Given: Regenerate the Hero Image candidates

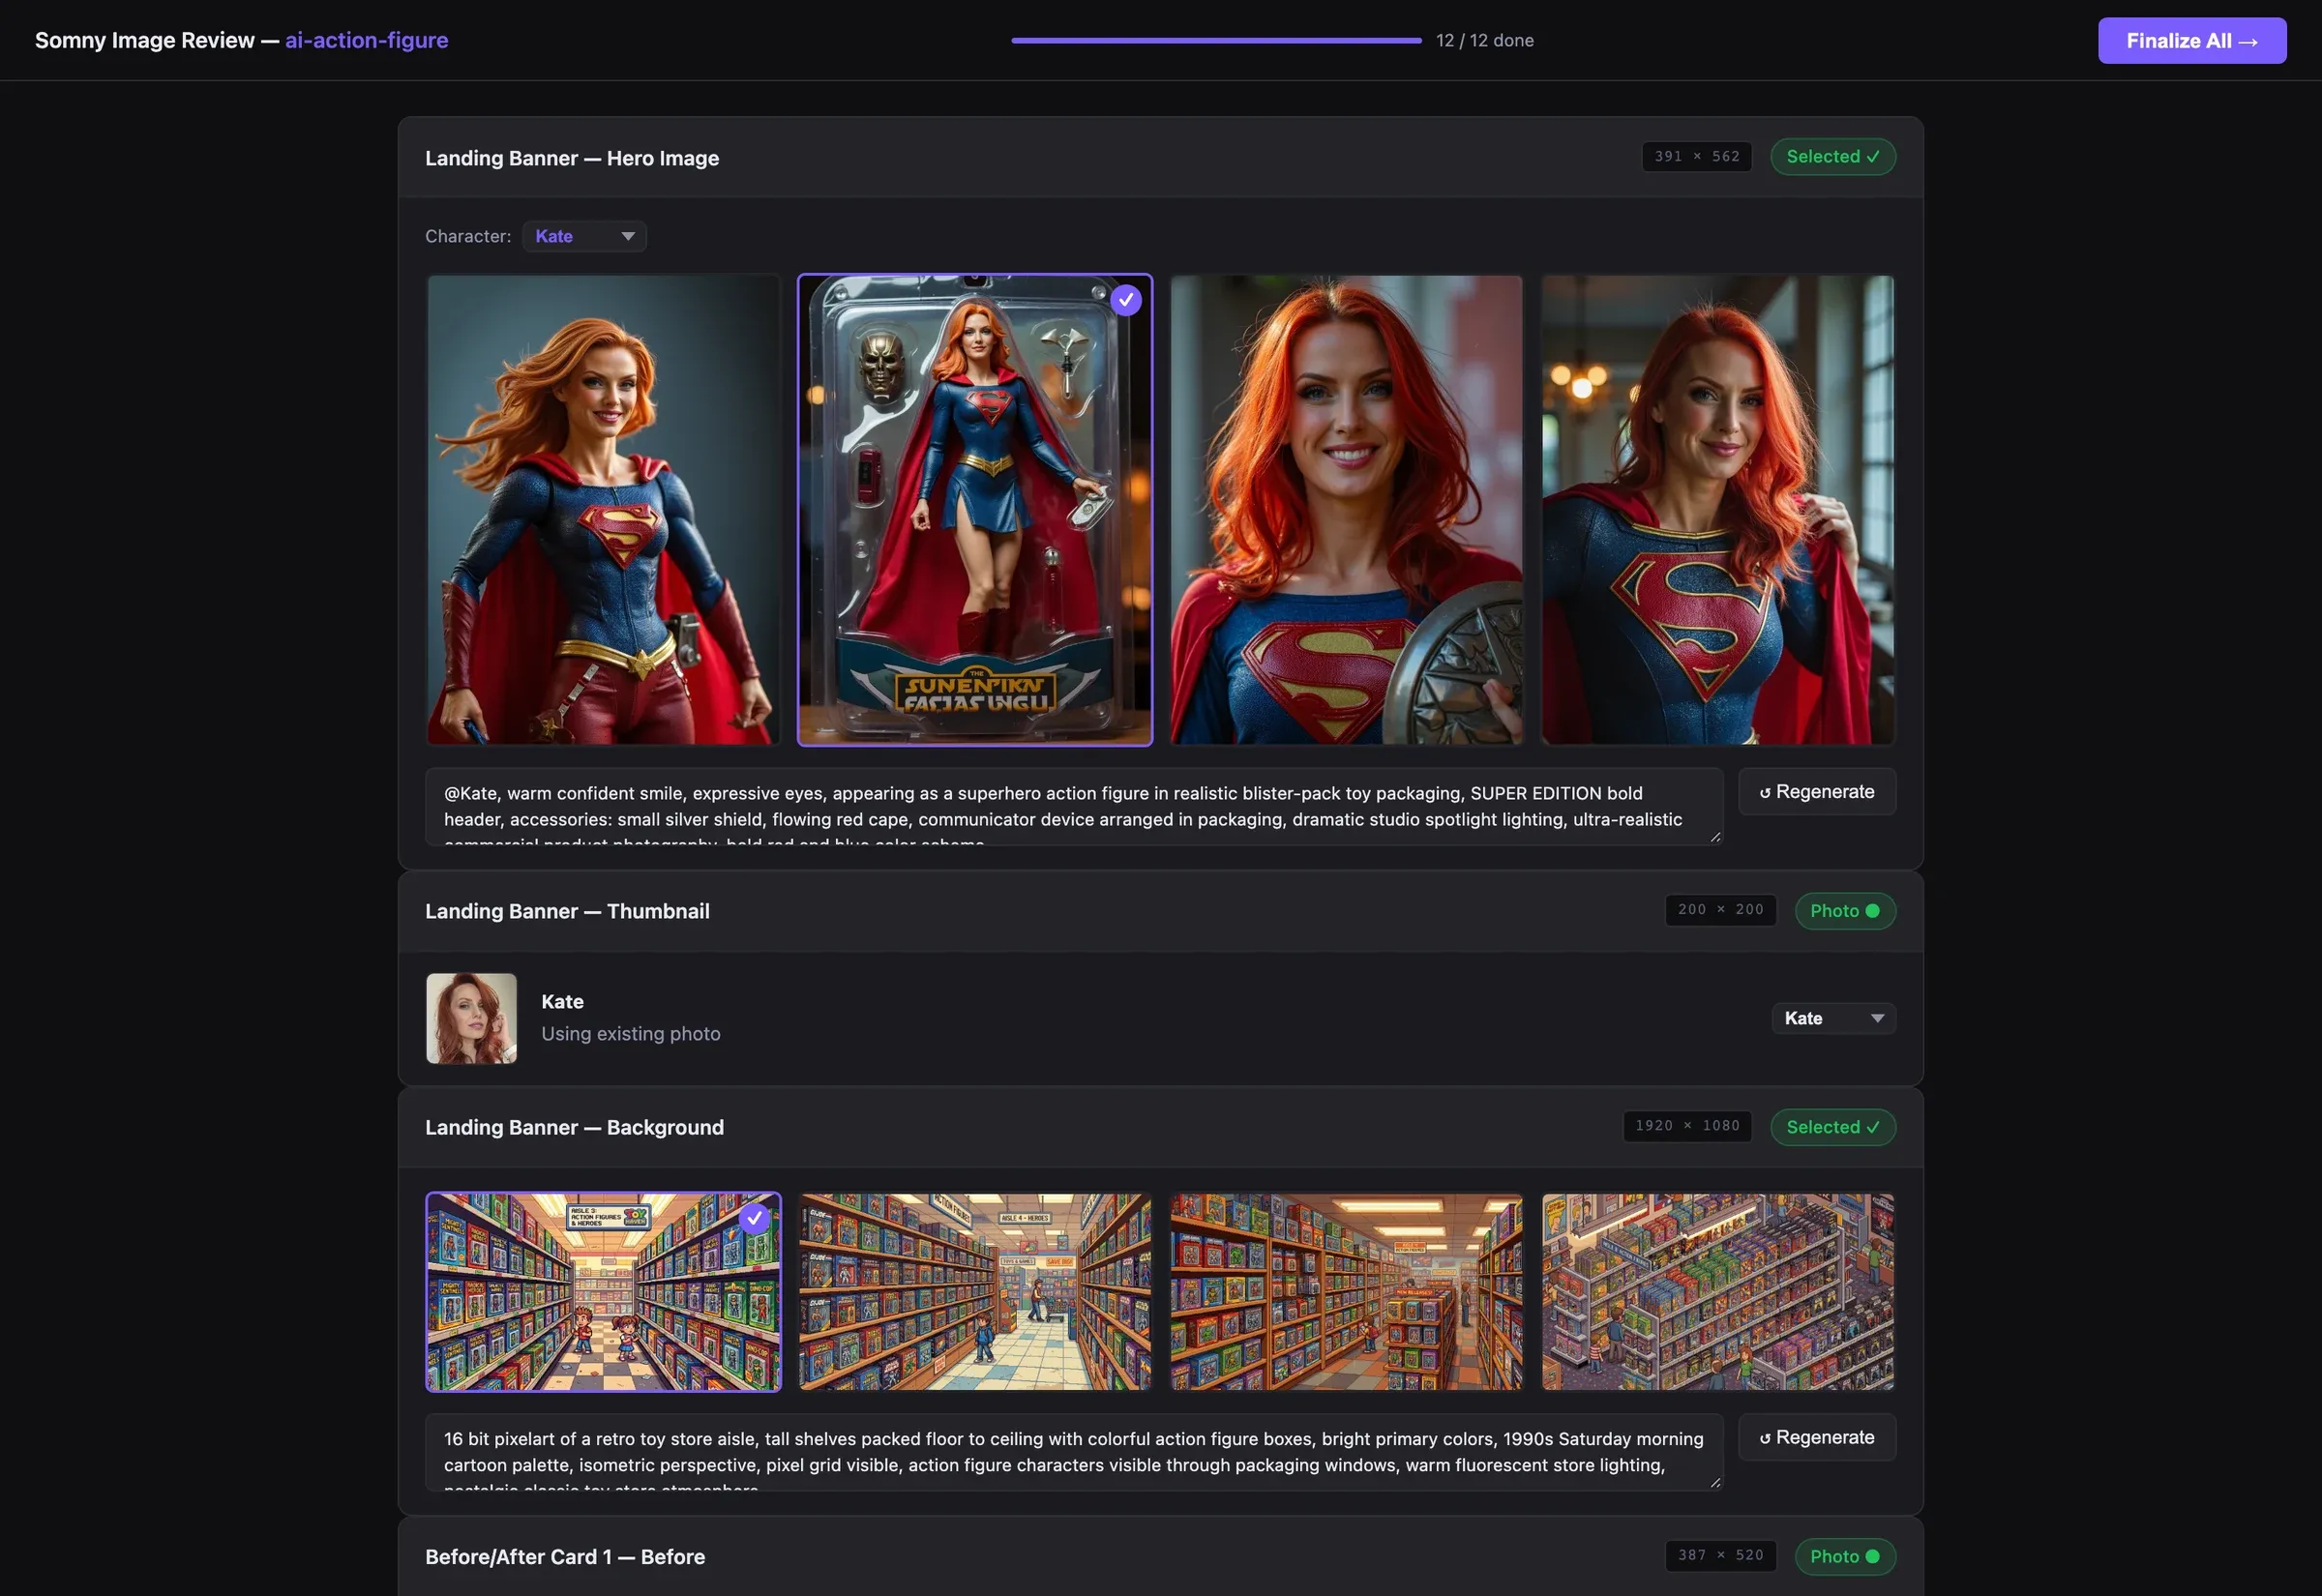Looking at the screenshot, I should 1816,791.
